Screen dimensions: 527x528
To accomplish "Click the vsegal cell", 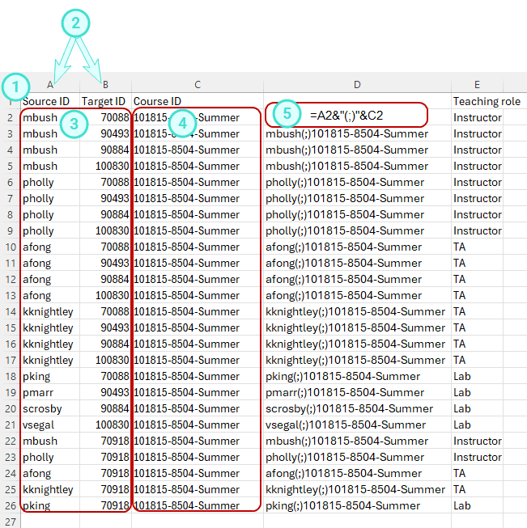I will pyautogui.click(x=50, y=425).
